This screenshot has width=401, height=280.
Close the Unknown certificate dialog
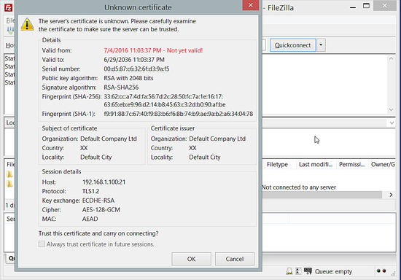click(x=251, y=5)
